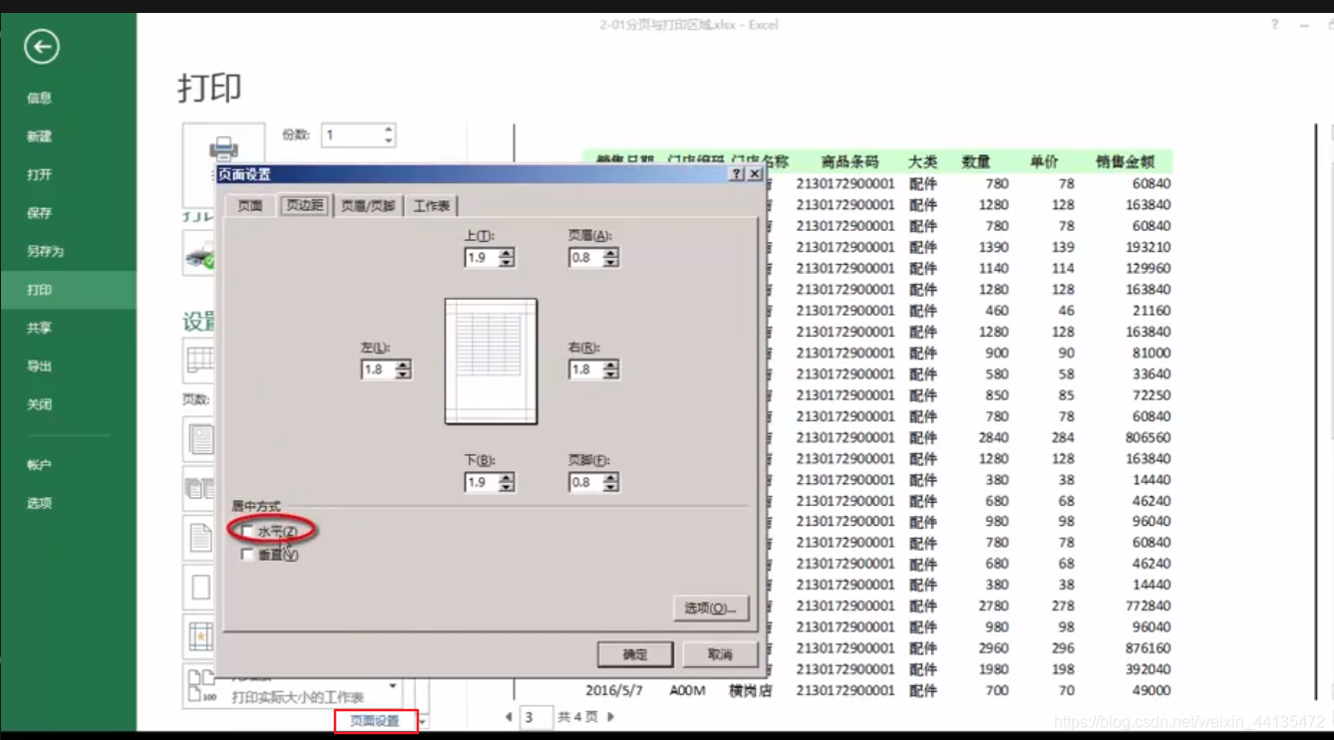Screen dimensions: 1334x740
Task: Increase the 页眉(A) header margin spinner
Action: pos(610,253)
